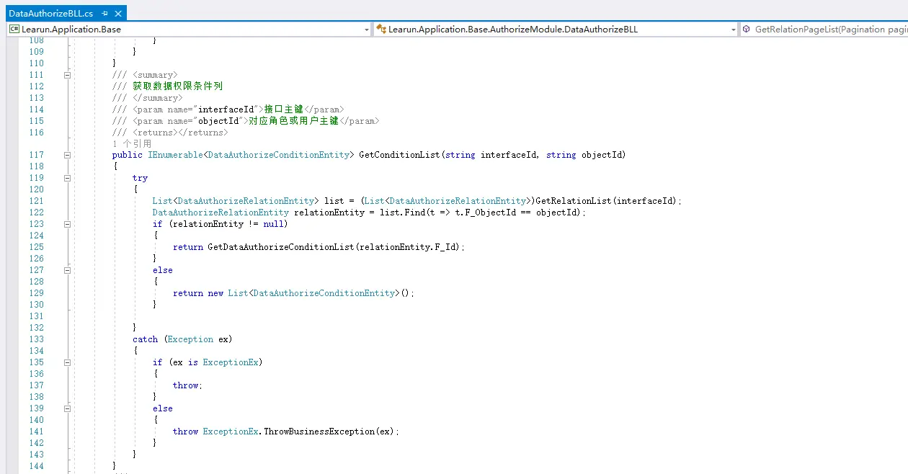
Task: Click 'ThrowBusinessException' on line 141
Action: (319, 431)
